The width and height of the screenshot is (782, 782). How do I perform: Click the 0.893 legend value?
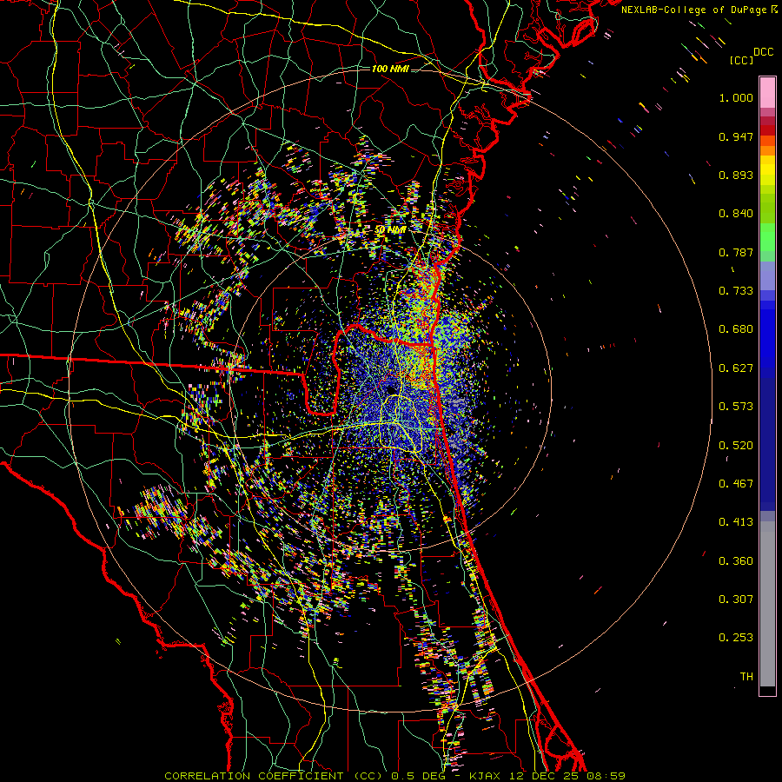pyautogui.click(x=736, y=175)
